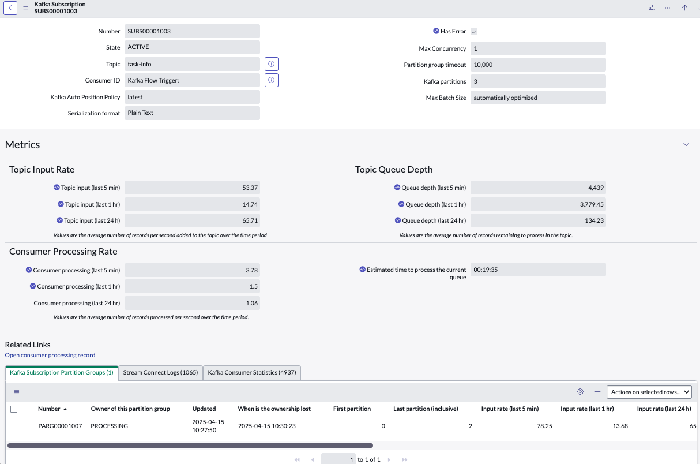Open the related list hamburger menu
This screenshot has width=700, height=464.
17,392
